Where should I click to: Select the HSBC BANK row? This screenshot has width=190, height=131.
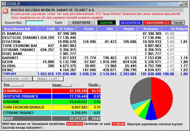(95, 54)
